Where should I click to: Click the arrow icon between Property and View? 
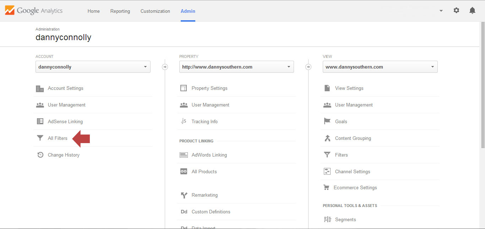coord(308,67)
